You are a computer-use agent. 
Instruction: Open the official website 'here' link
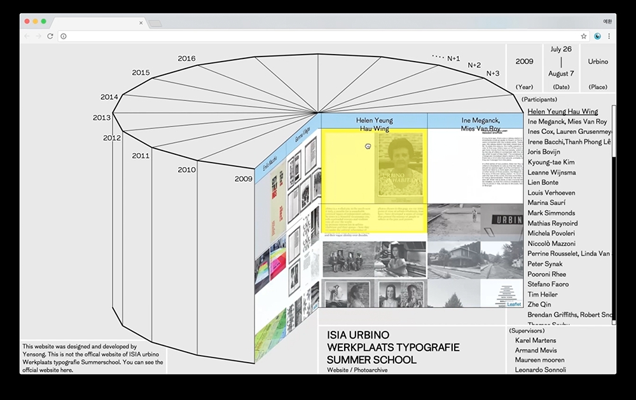click(67, 370)
